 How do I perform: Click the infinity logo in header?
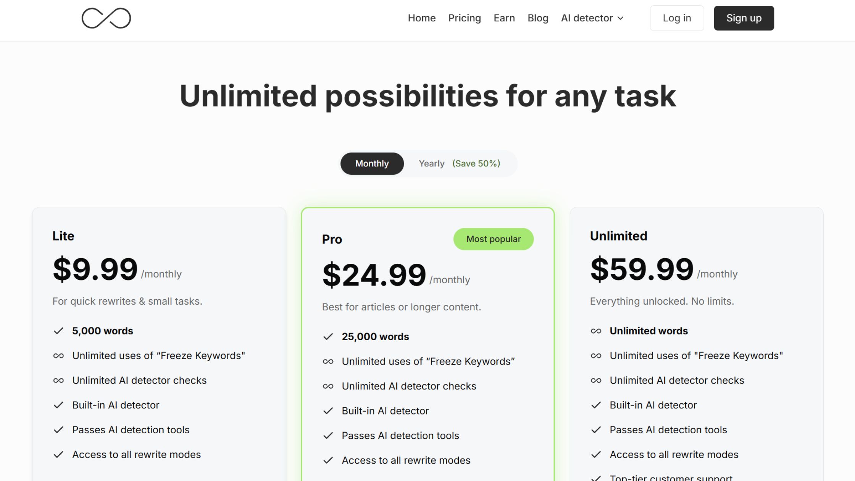click(106, 18)
